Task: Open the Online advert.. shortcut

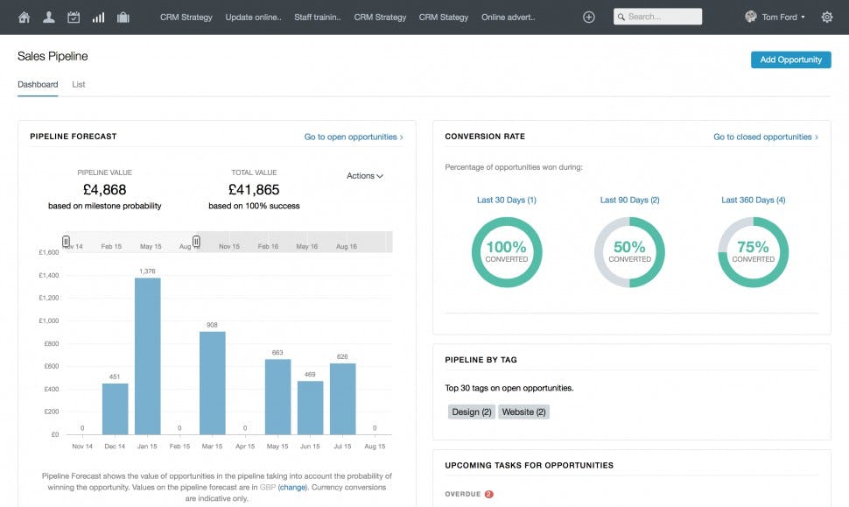Action: coord(509,18)
